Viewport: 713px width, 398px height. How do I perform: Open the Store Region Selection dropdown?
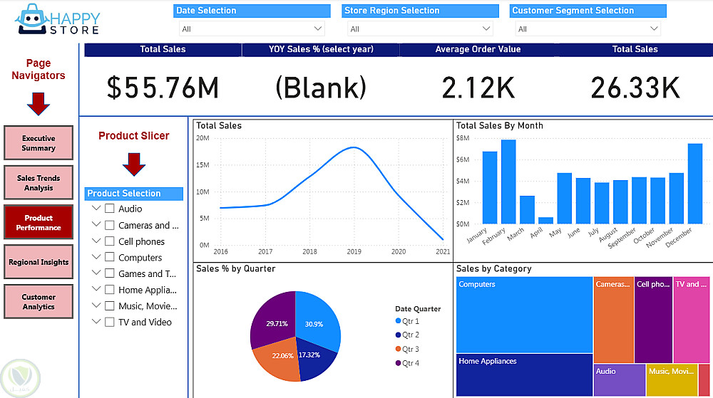[420, 28]
